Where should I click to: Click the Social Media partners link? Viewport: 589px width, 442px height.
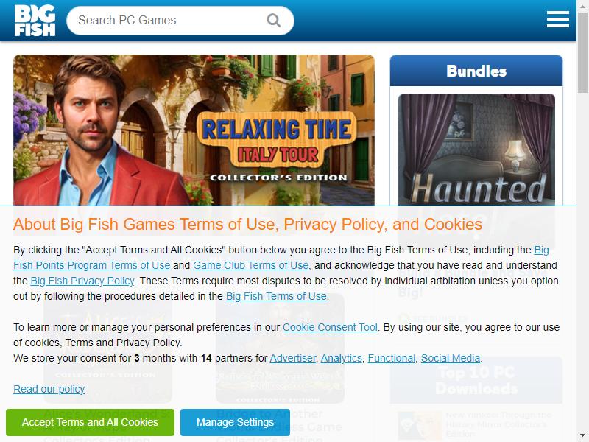pyautogui.click(x=451, y=358)
